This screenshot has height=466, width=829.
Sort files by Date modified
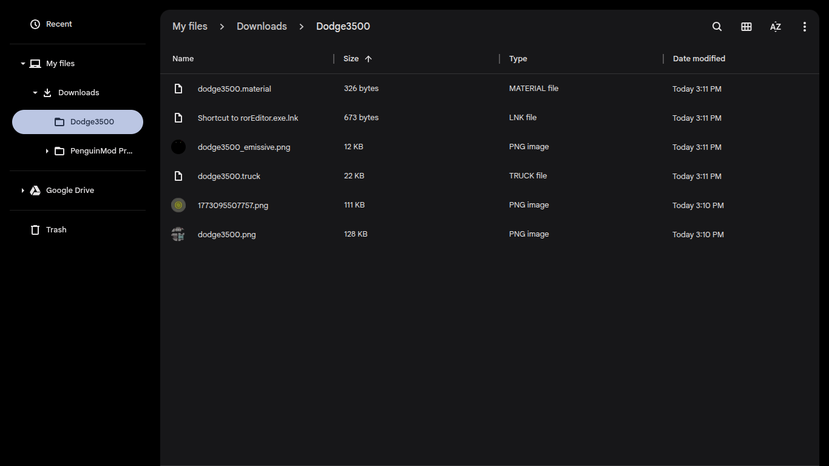pos(699,59)
